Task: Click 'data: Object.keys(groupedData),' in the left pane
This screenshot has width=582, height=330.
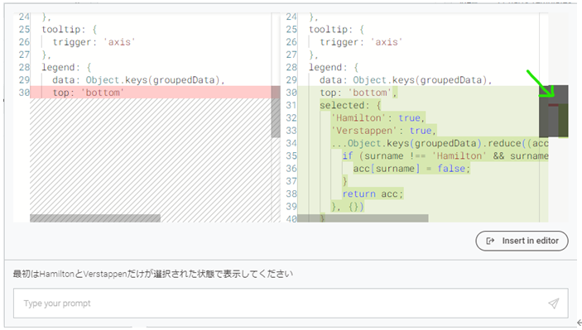Action: pyautogui.click(x=138, y=79)
